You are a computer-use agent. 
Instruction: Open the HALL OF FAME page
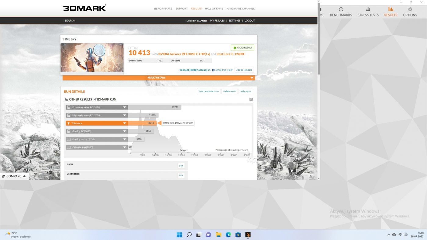click(214, 9)
